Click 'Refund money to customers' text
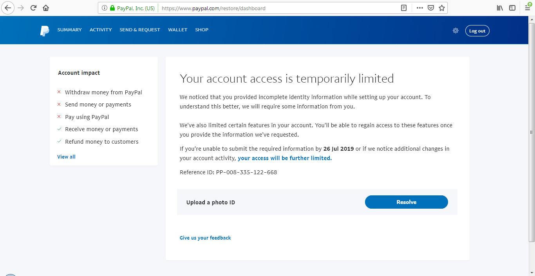This screenshot has height=276, width=535. point(102,142)
